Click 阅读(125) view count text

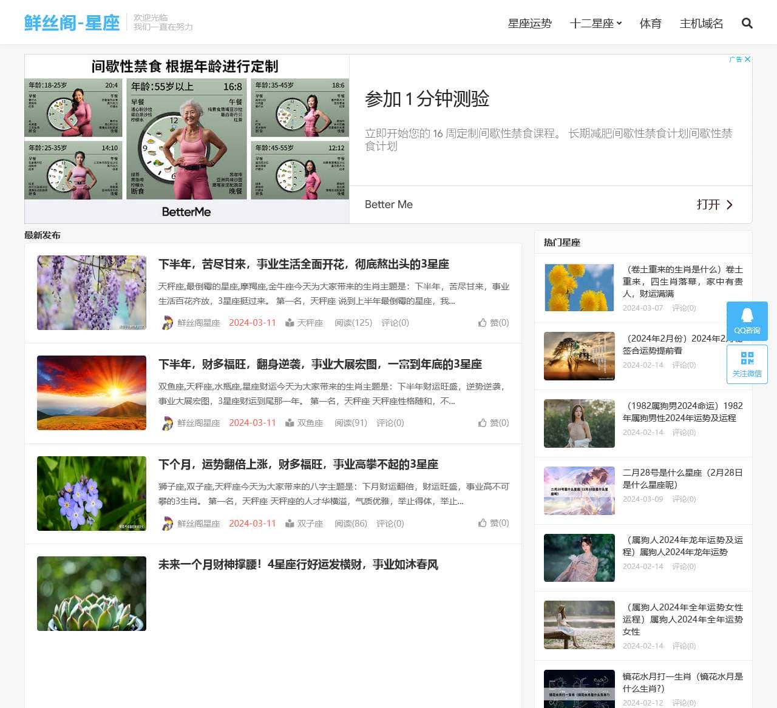coord(353,323)
